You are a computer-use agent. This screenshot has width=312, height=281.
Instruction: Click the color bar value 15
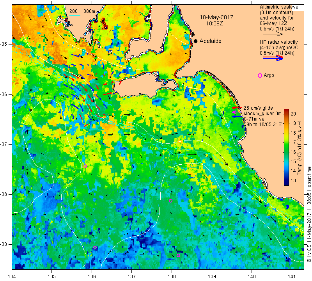[293, 162]
